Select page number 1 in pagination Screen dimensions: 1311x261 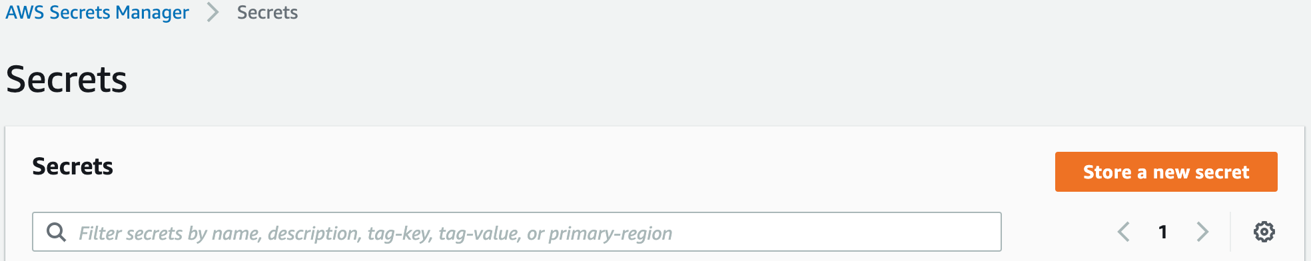1162,232
